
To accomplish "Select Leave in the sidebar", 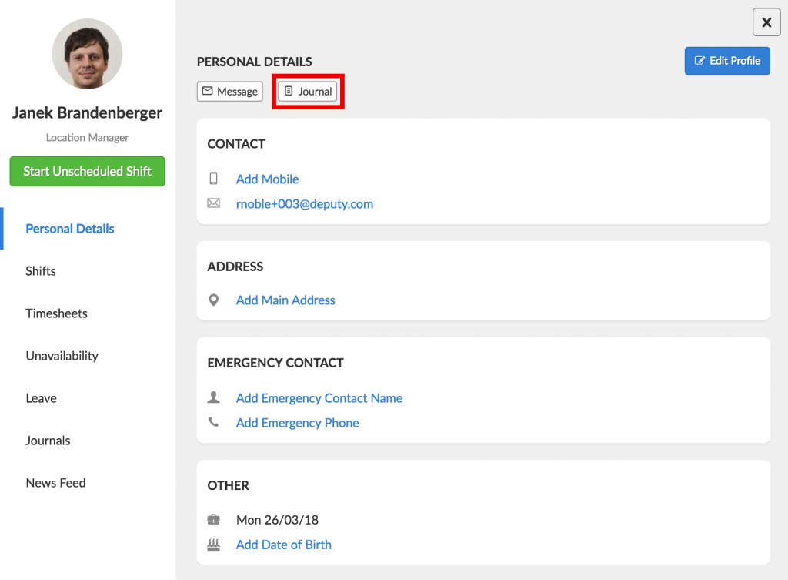I will point(41,398).
